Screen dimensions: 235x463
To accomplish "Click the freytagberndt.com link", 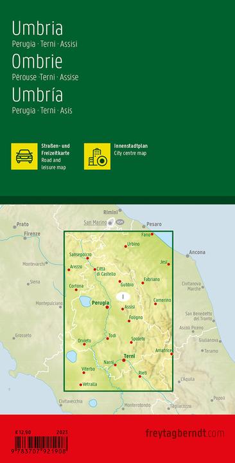I will (185, 433).
